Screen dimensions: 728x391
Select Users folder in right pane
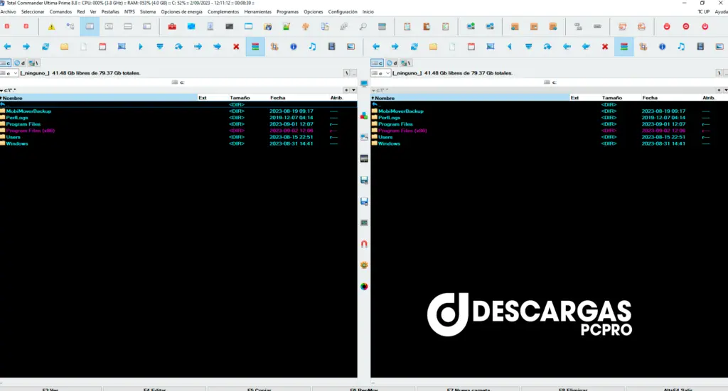click(385, 137)
